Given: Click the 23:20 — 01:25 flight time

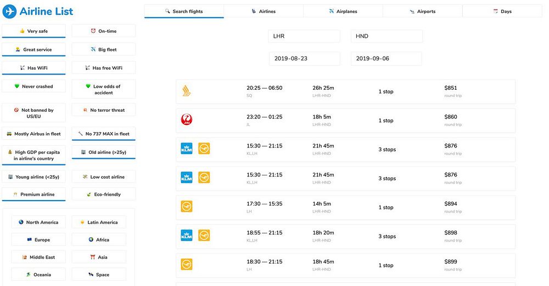Looking at the screenshot, I should click(x=265, y=117).
